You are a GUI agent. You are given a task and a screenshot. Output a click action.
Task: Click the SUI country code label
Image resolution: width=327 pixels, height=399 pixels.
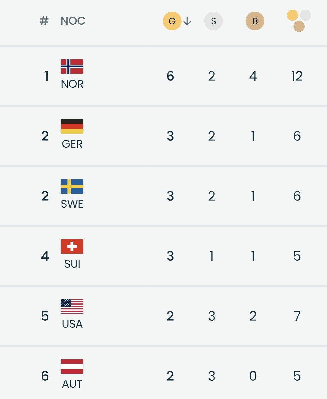coord(72,264)
